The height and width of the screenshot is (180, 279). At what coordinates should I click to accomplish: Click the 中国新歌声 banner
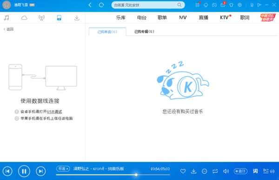coord(268,17)
